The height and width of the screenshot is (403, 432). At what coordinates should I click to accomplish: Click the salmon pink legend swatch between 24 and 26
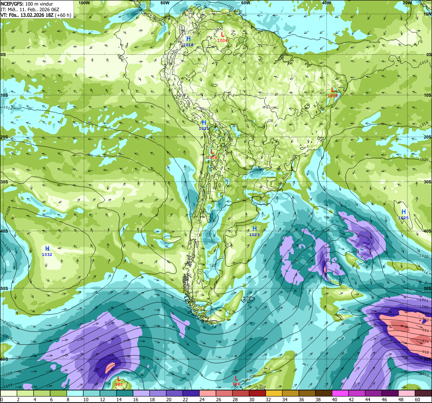click(208, 393)
